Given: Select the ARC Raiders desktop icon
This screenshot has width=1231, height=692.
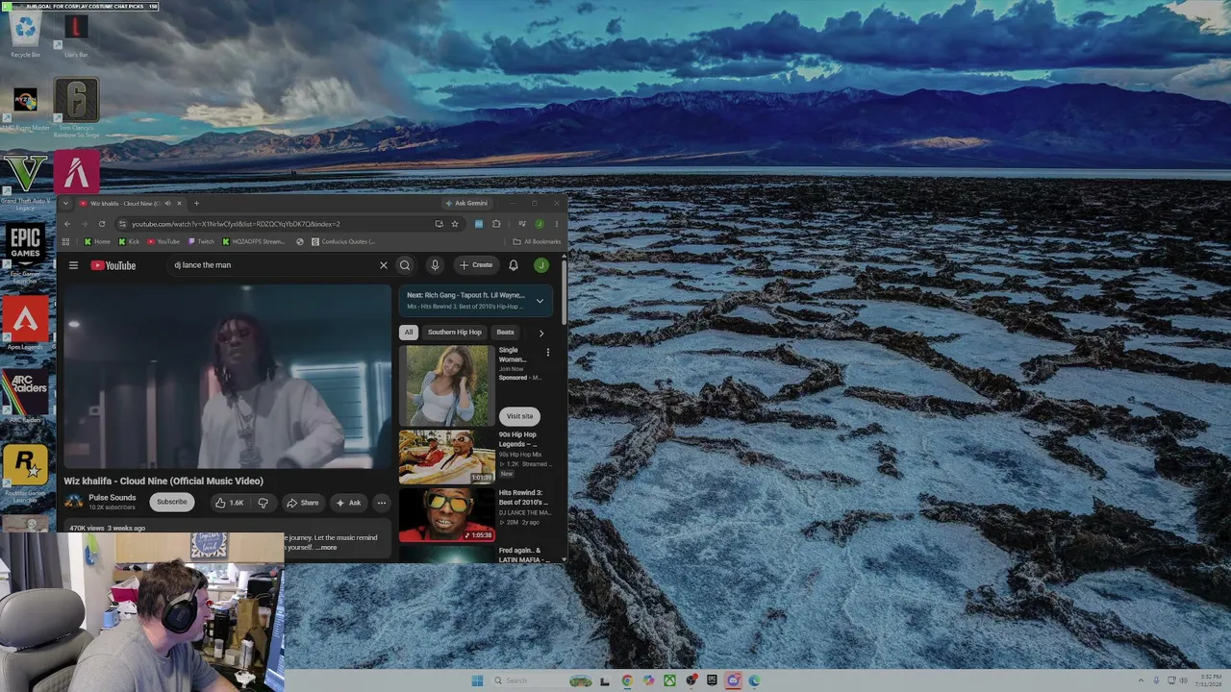Looking at the screenshot, I should click(x=25, y=396).
